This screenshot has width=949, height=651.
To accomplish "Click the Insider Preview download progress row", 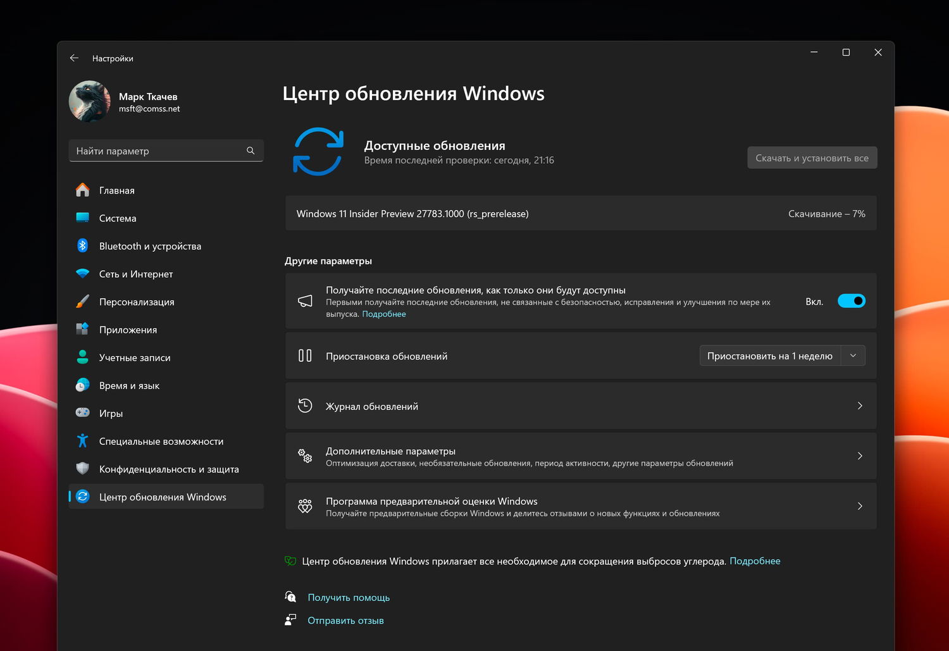I will tap(581, 213).
